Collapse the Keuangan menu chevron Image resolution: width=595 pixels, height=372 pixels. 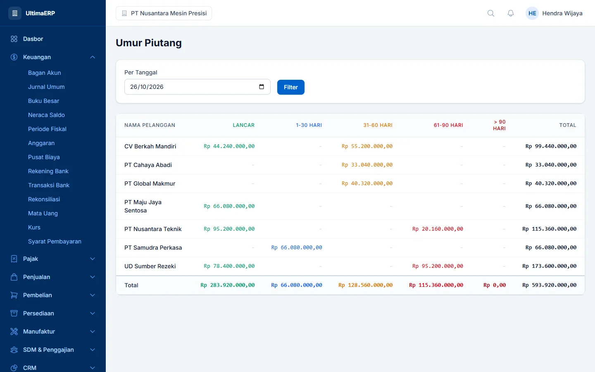(x=93, y=57)
